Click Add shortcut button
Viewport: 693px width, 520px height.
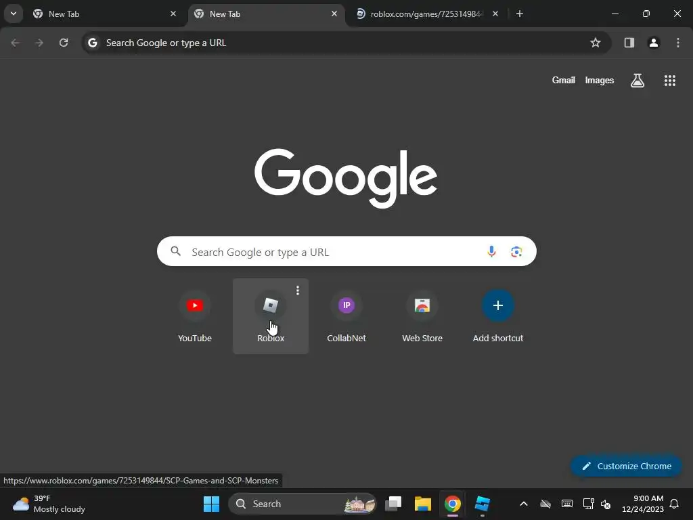click(x=498, y=316)
